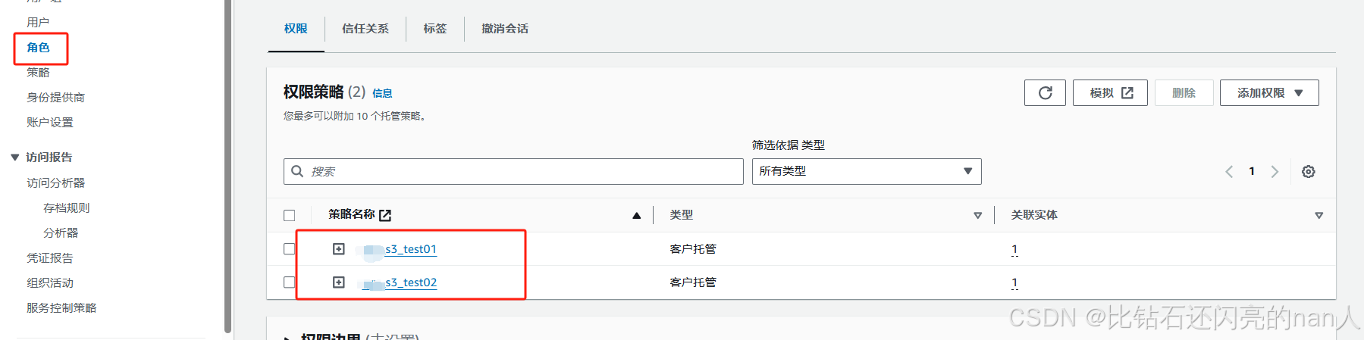Switch to the 标签 tab
This screenshot has height=340, width=1364.
tap(435, 29)
